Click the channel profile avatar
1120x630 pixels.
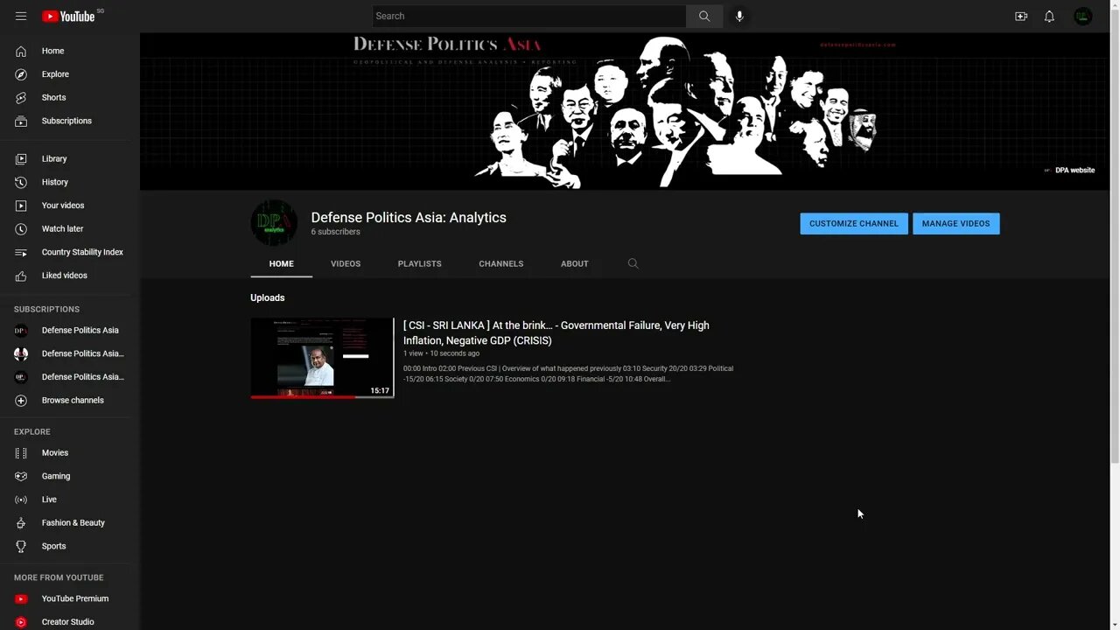click(274, 223)
